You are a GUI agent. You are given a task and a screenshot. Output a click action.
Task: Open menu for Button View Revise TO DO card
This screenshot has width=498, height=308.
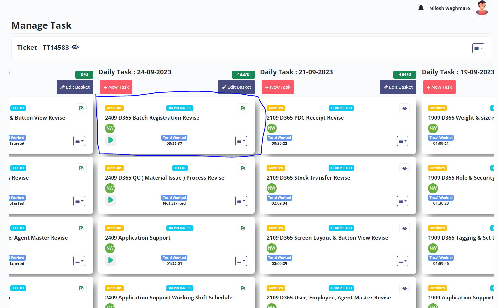(79, 141)
